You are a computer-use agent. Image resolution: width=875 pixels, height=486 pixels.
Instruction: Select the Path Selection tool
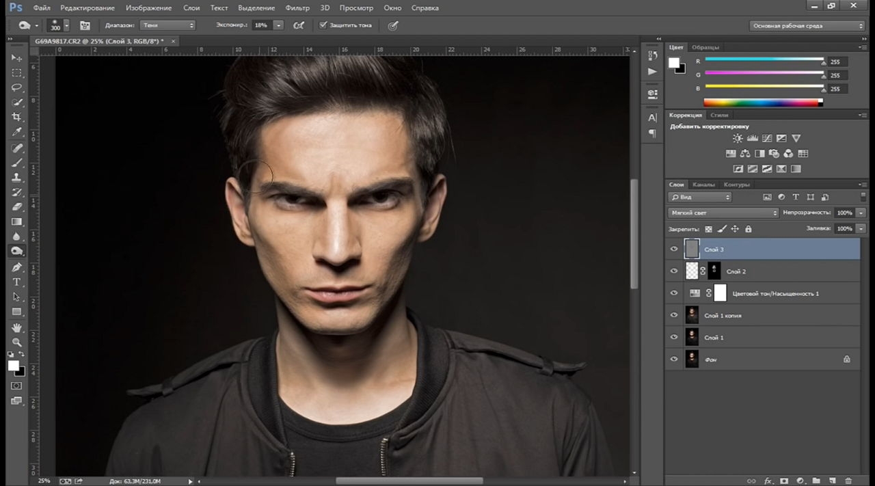point(16,297)
